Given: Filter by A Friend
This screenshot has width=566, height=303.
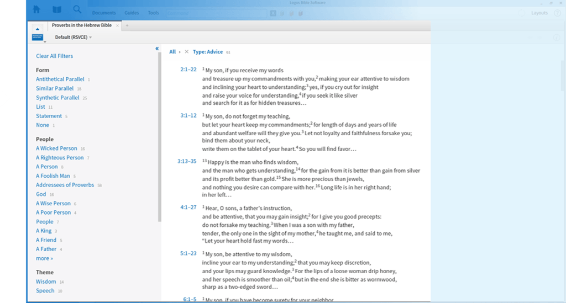Looking at the screenshot, I should [x=46, y=240].
